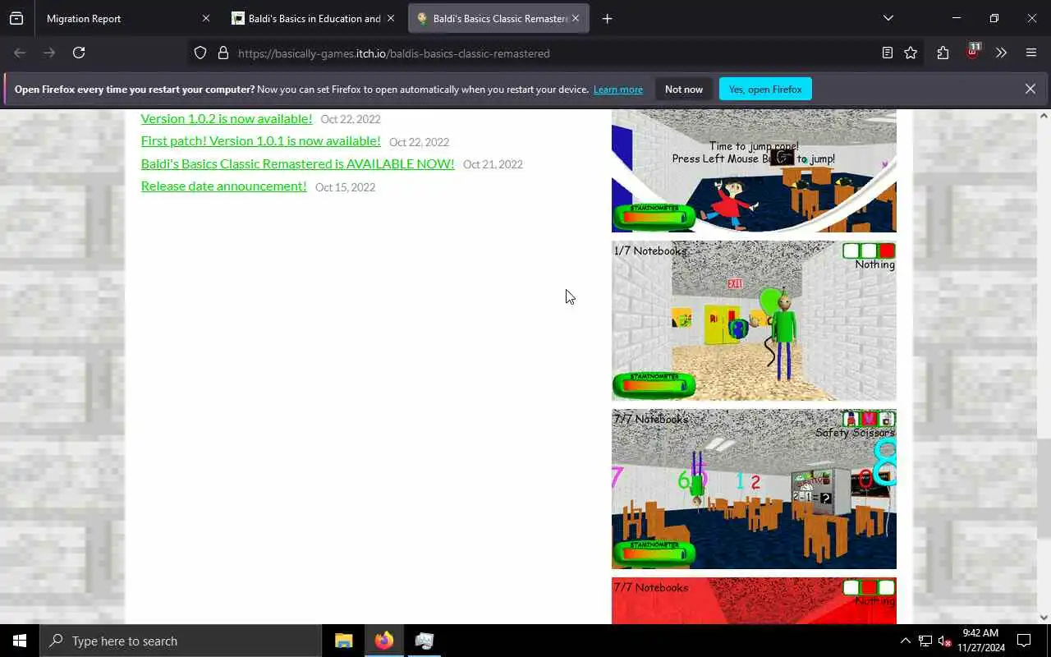The width and height of the screenshot is (1051, 657).
Task: Choose Not now button
Action: pyautogui.click(x=684, y=89)
